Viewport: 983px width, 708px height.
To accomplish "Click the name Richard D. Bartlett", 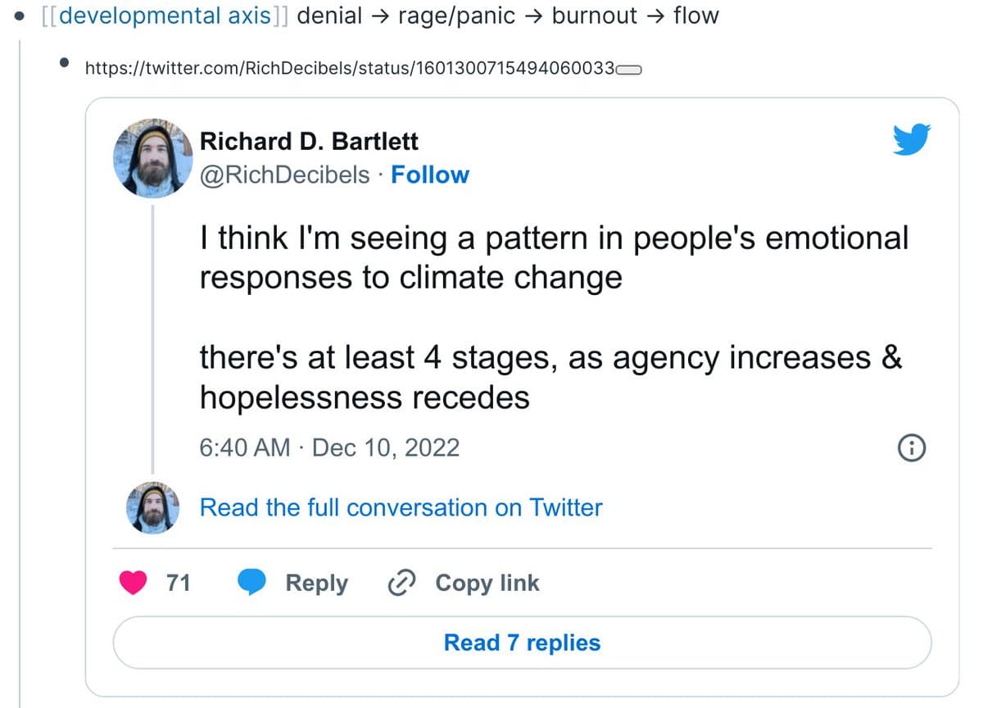I will coord(309,141).
